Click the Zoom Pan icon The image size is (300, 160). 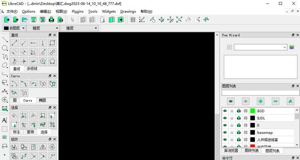coord(206,20)
